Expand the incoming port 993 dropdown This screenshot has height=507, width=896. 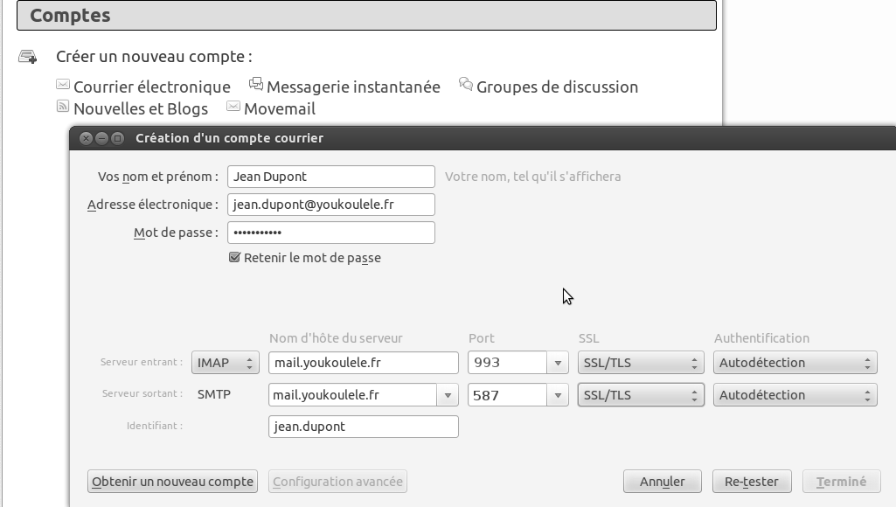558,363
